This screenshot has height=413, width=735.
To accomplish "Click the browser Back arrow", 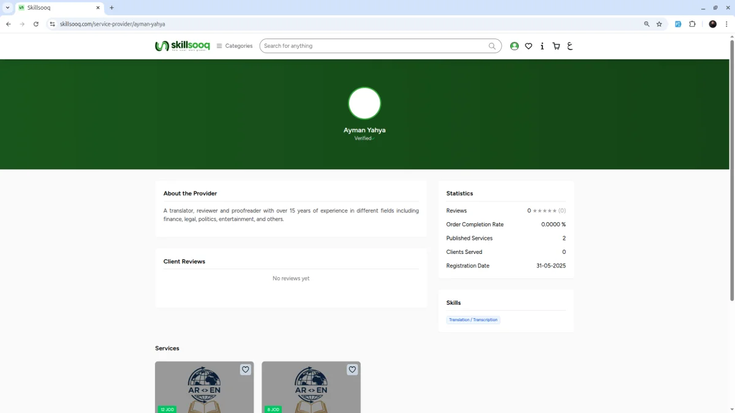I will pyautogui.click(x=8, y=24).
